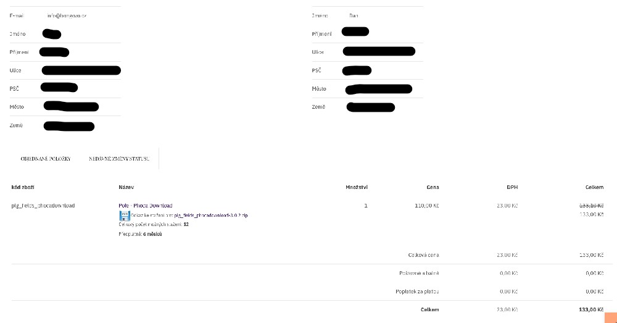Open the Pole - Phoca Download product link
The width and height of the screenshot is (617, 323).
146,205
